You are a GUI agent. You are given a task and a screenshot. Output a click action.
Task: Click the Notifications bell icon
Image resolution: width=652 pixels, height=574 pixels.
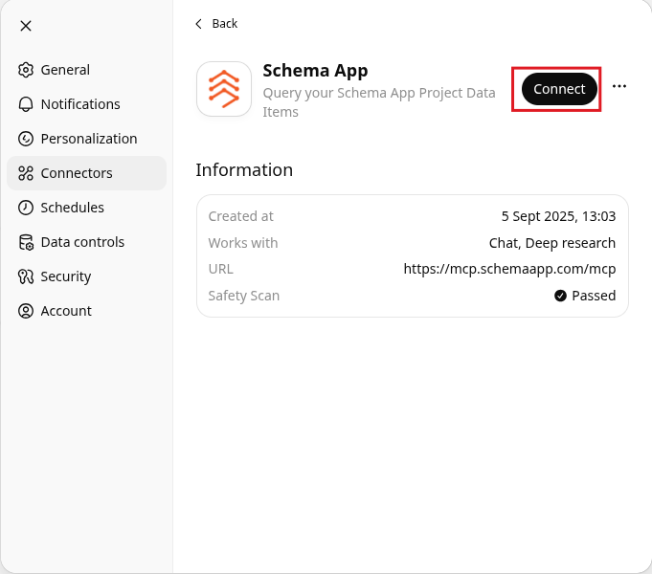[26, 104]
